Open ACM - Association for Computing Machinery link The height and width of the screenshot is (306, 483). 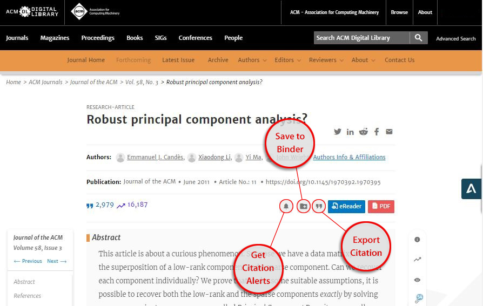pos(334,12)
